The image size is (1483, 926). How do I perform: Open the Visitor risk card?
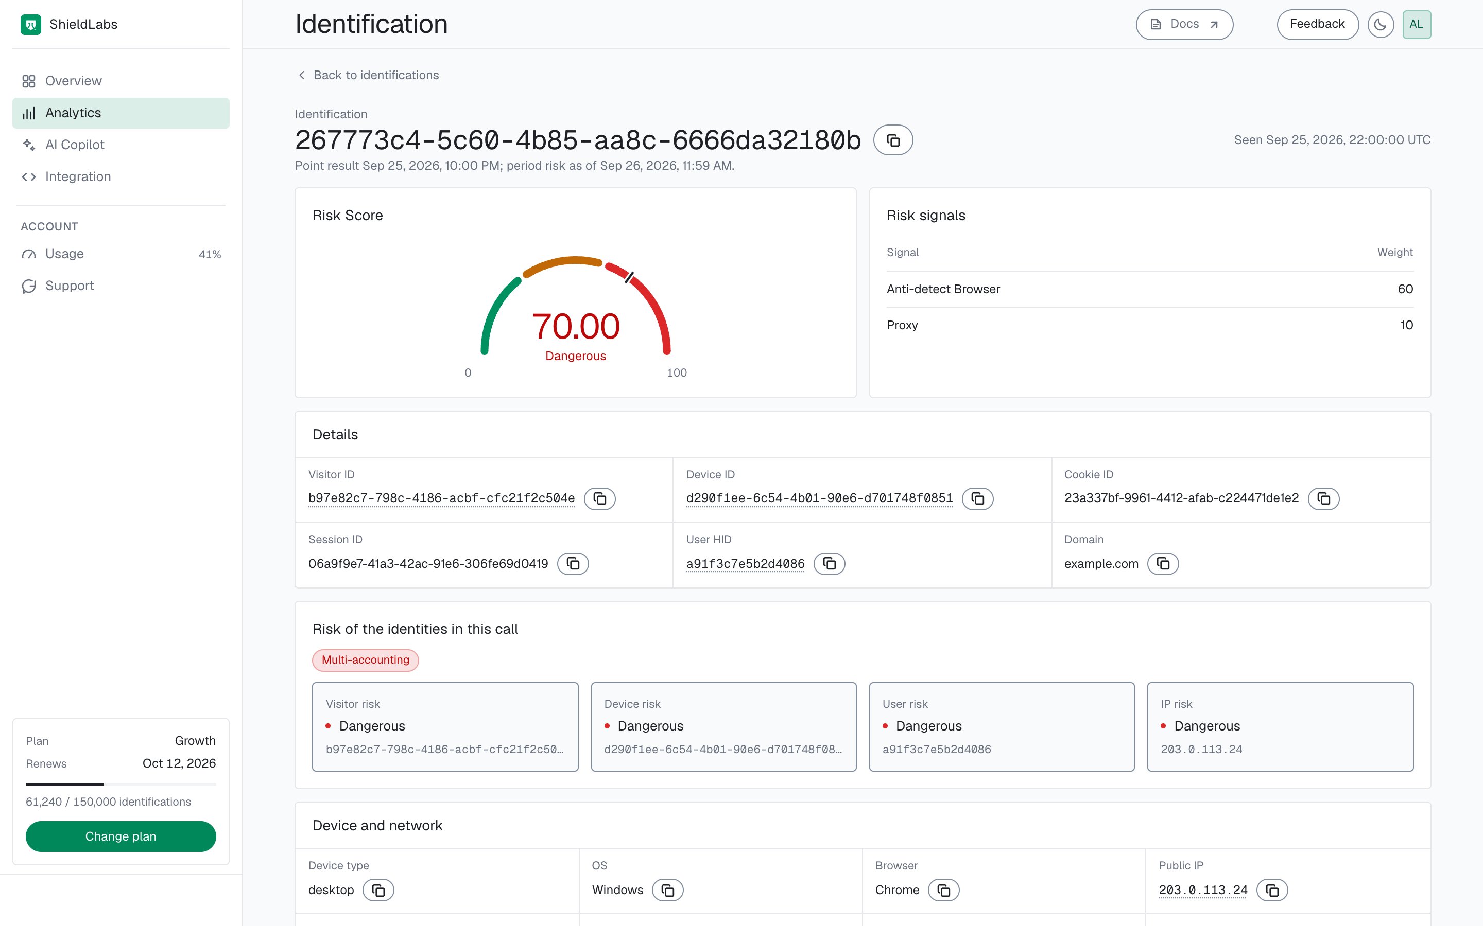point(445,726)
